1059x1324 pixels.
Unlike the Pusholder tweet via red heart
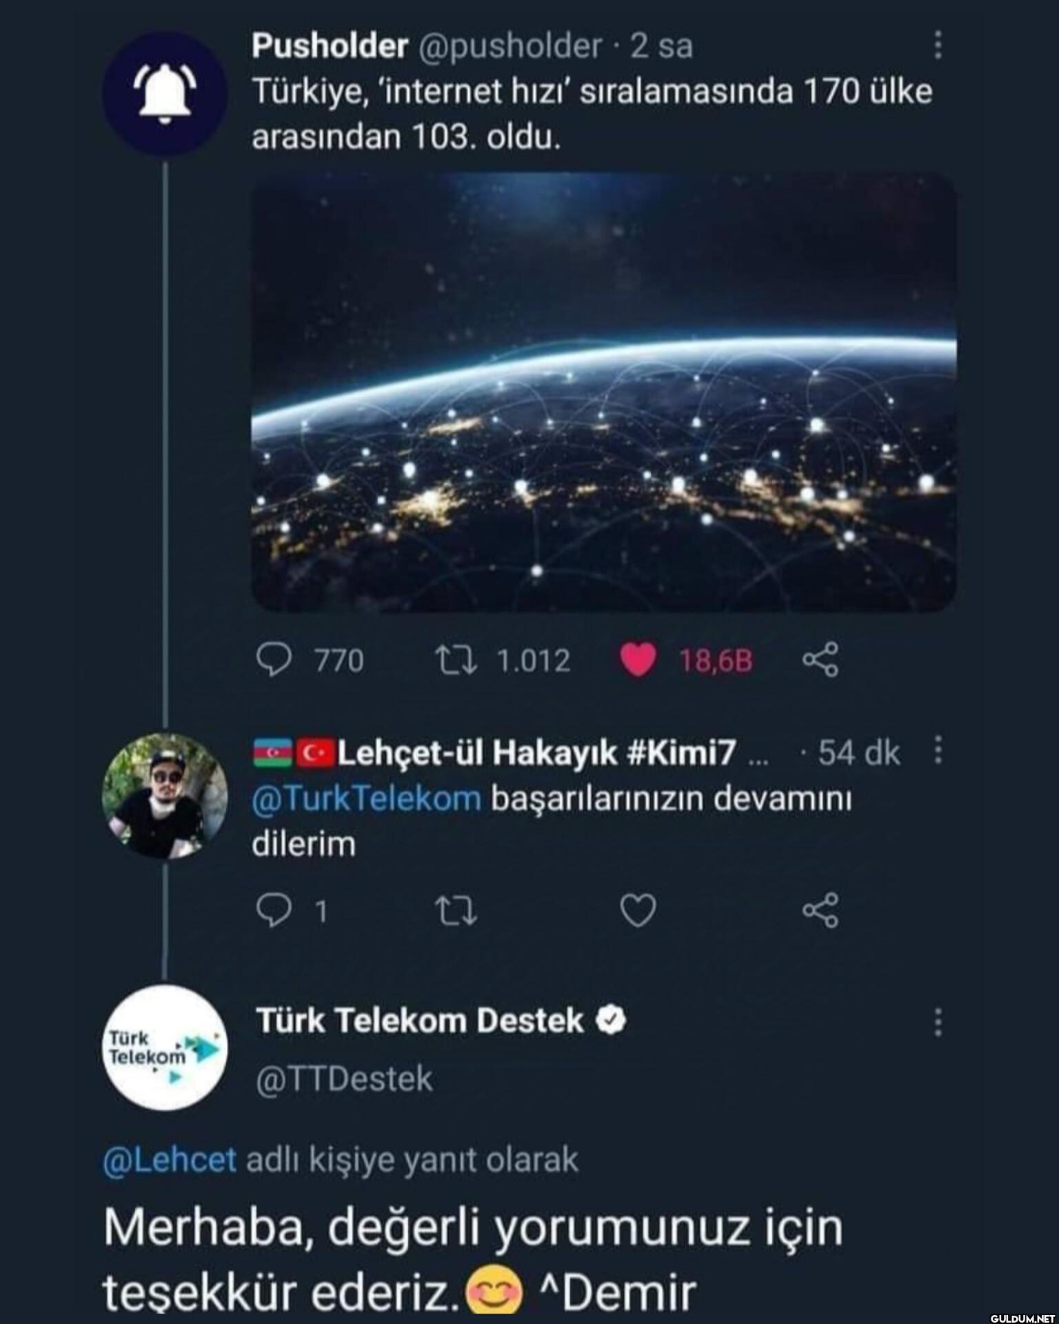click(638, 660)
